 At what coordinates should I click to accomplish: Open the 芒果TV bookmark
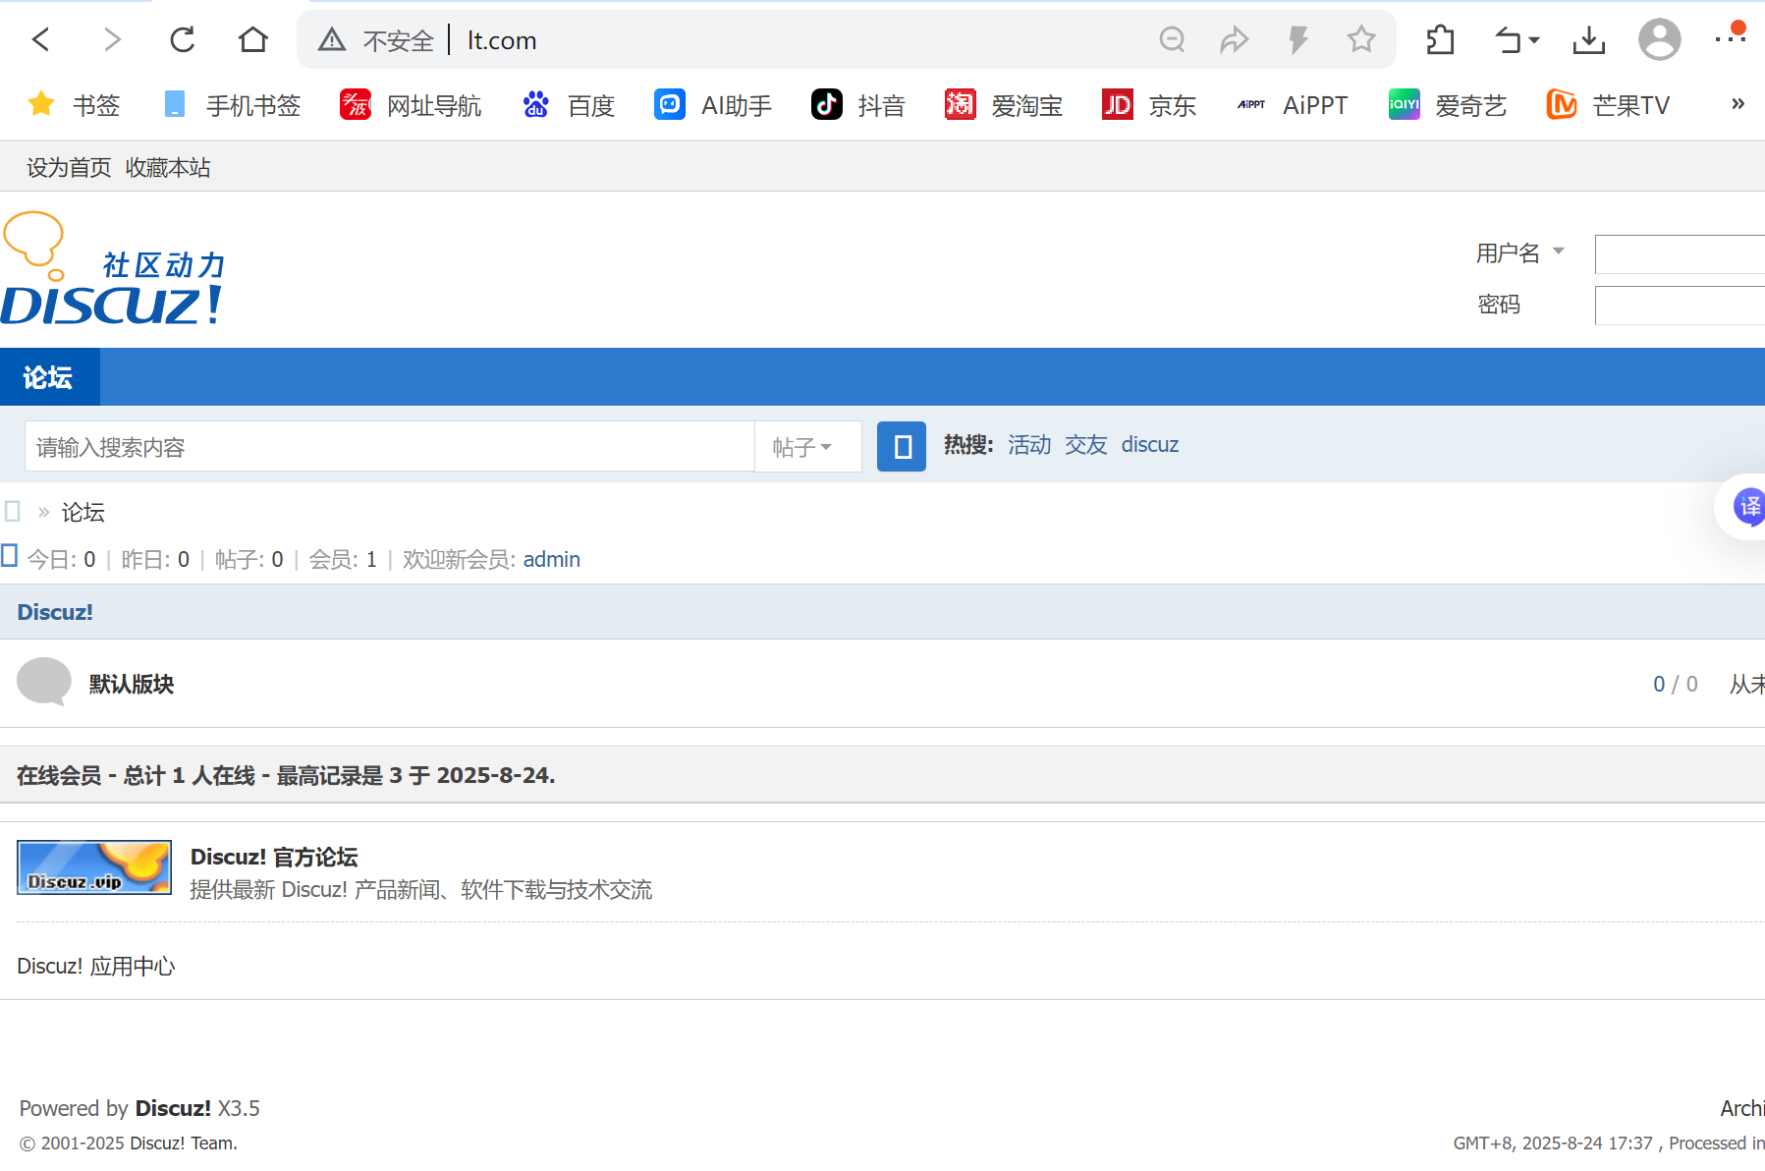1607,104
